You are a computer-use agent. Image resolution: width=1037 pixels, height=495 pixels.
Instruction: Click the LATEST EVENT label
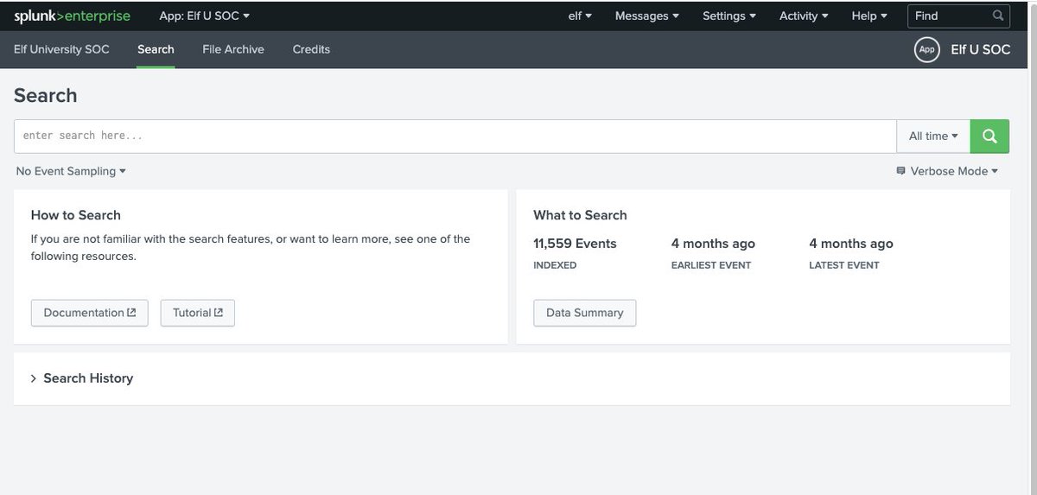click(x=844, y=265)
